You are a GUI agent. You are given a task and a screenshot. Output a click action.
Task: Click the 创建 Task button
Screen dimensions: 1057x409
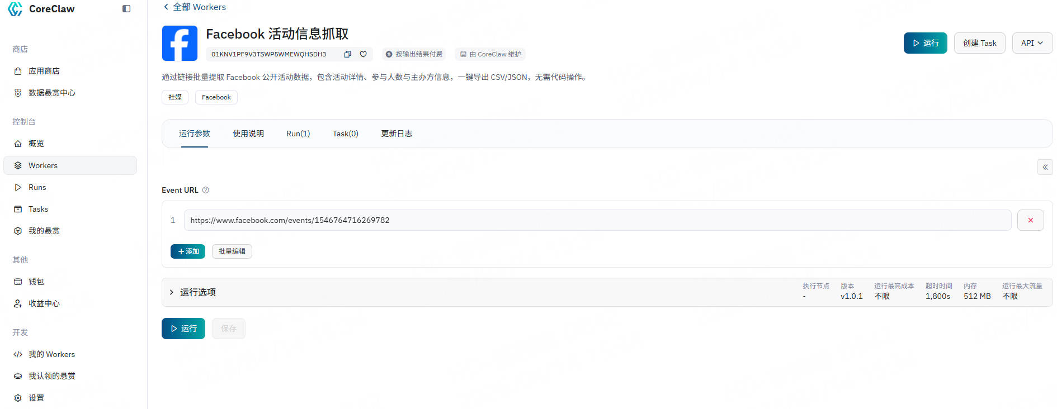pos(979,43)
